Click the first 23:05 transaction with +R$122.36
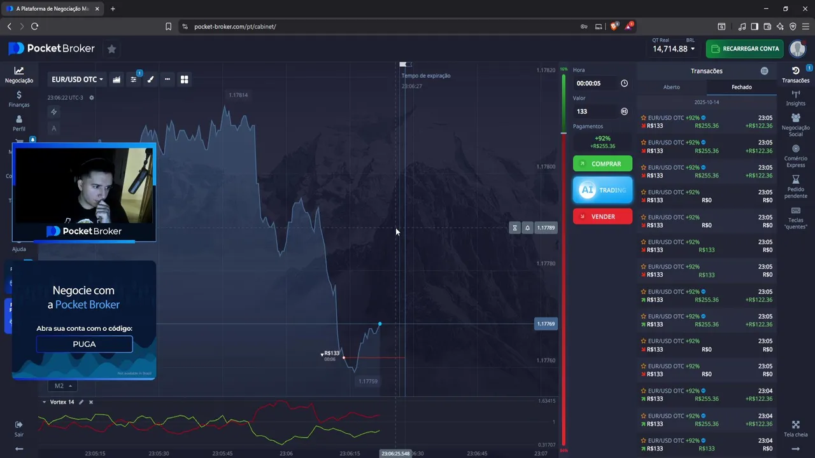Screen dimensions: 815x458 (x=707, y=121)
